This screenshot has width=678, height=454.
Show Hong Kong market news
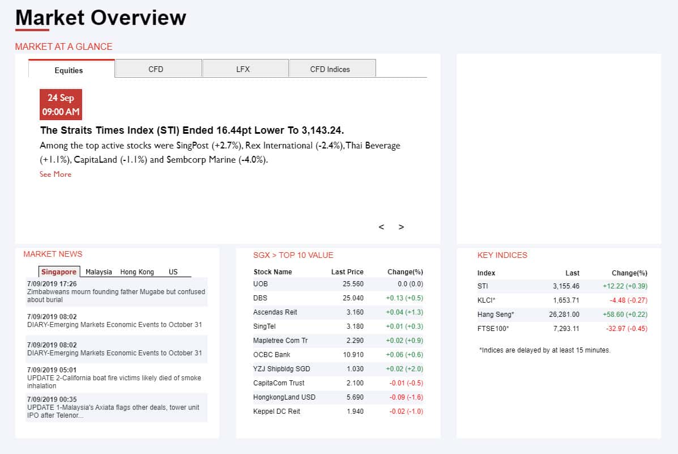pos(137,272)
